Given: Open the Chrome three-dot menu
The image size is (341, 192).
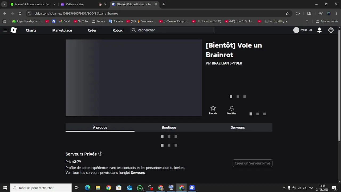Looking at the screenshot, I should click(336, 13).
